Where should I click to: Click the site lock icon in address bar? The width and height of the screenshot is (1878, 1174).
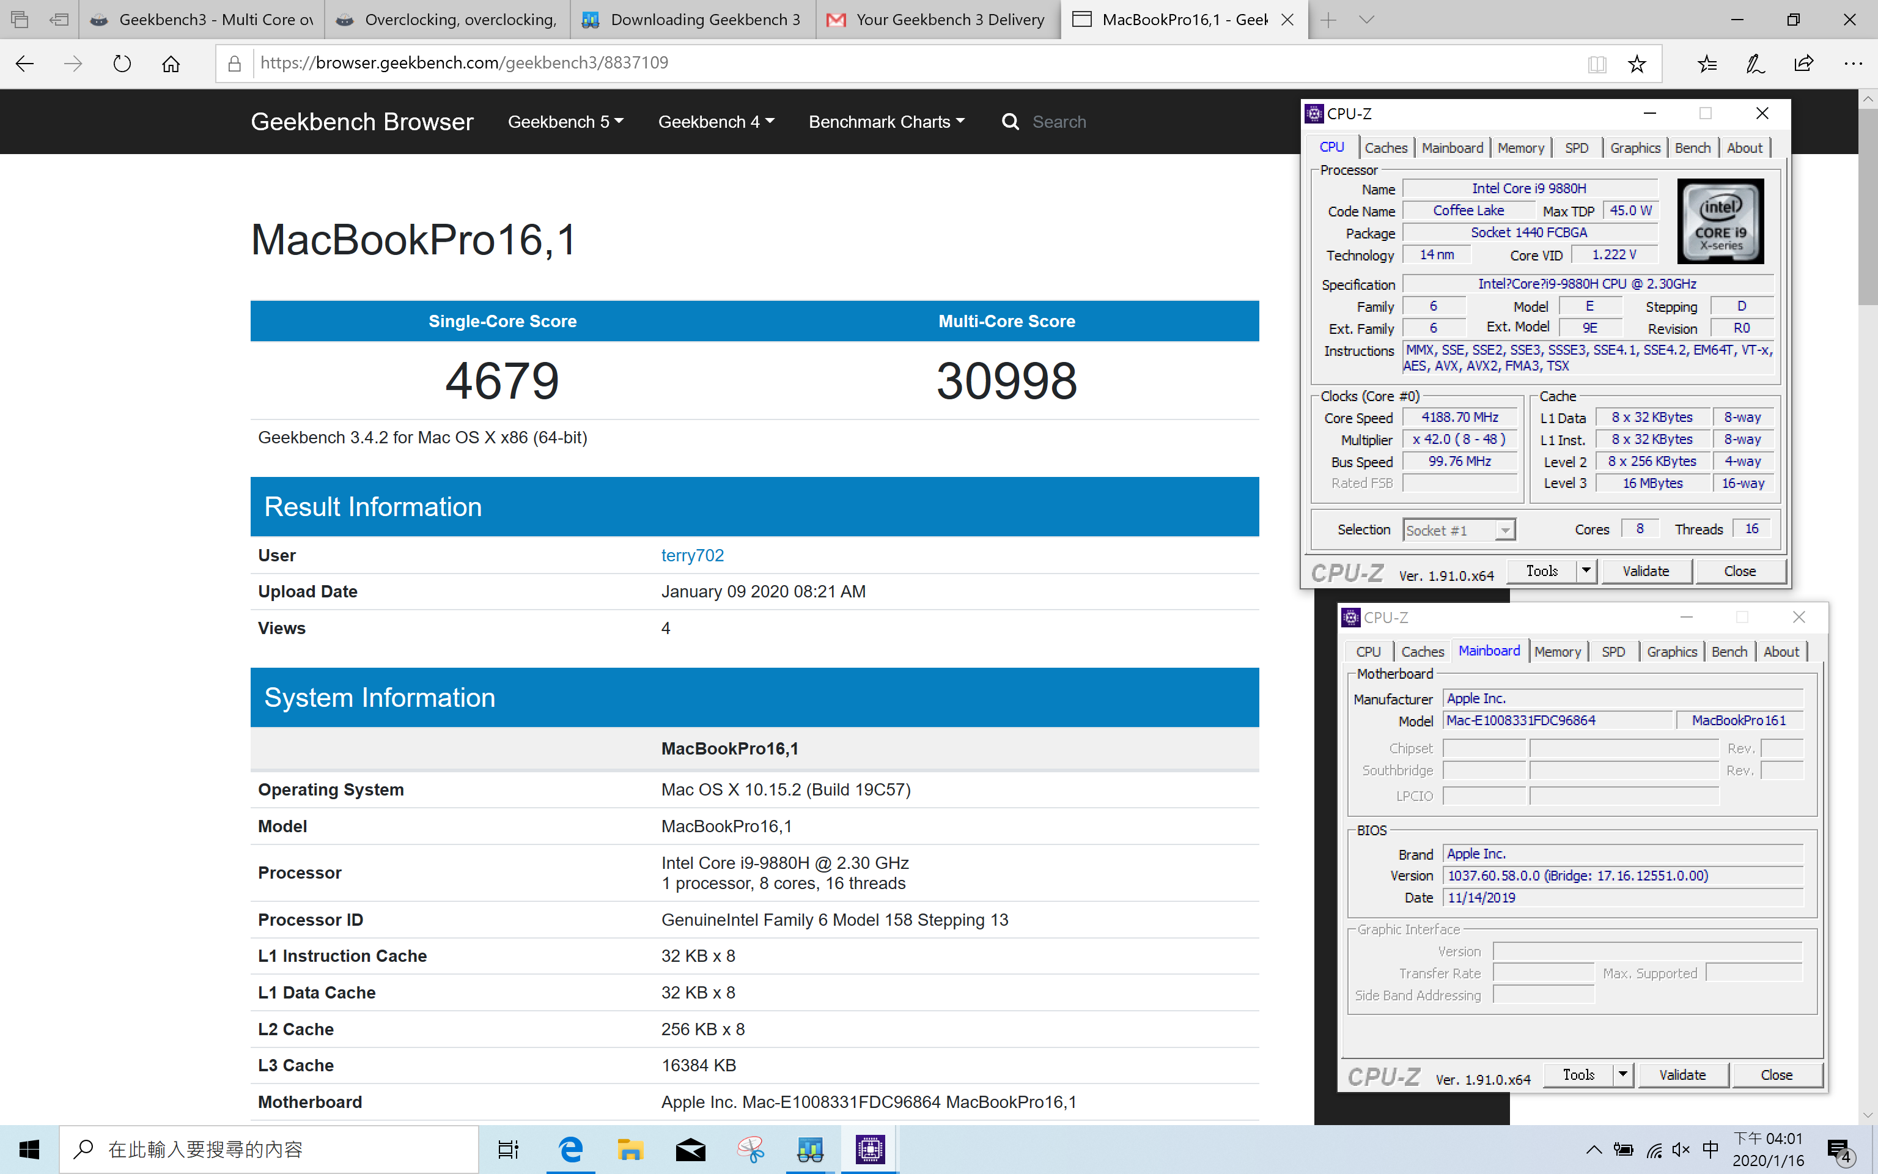[x=234, y=64]
